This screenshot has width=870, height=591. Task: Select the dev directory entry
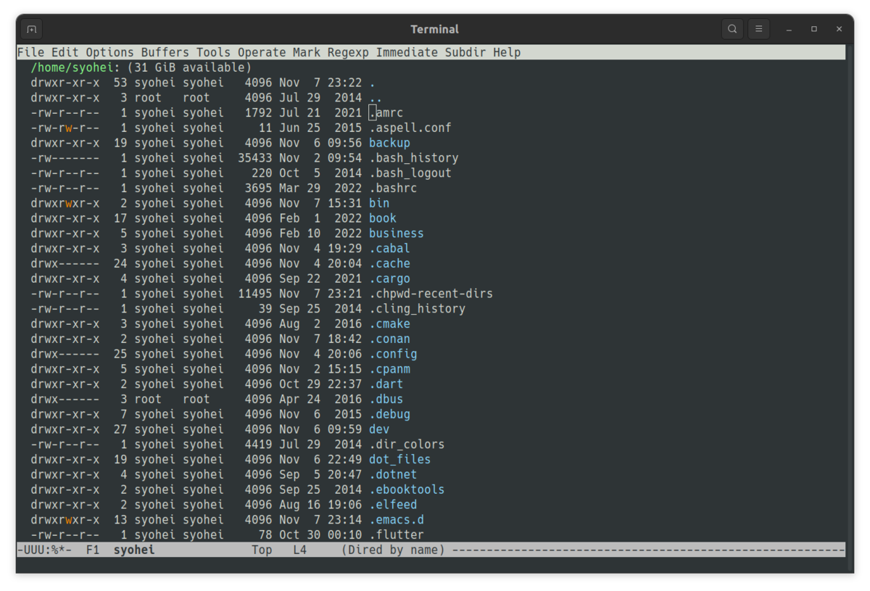pos(378,429)
